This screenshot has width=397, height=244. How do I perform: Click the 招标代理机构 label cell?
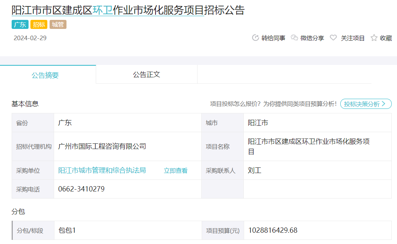click(33, 146)
